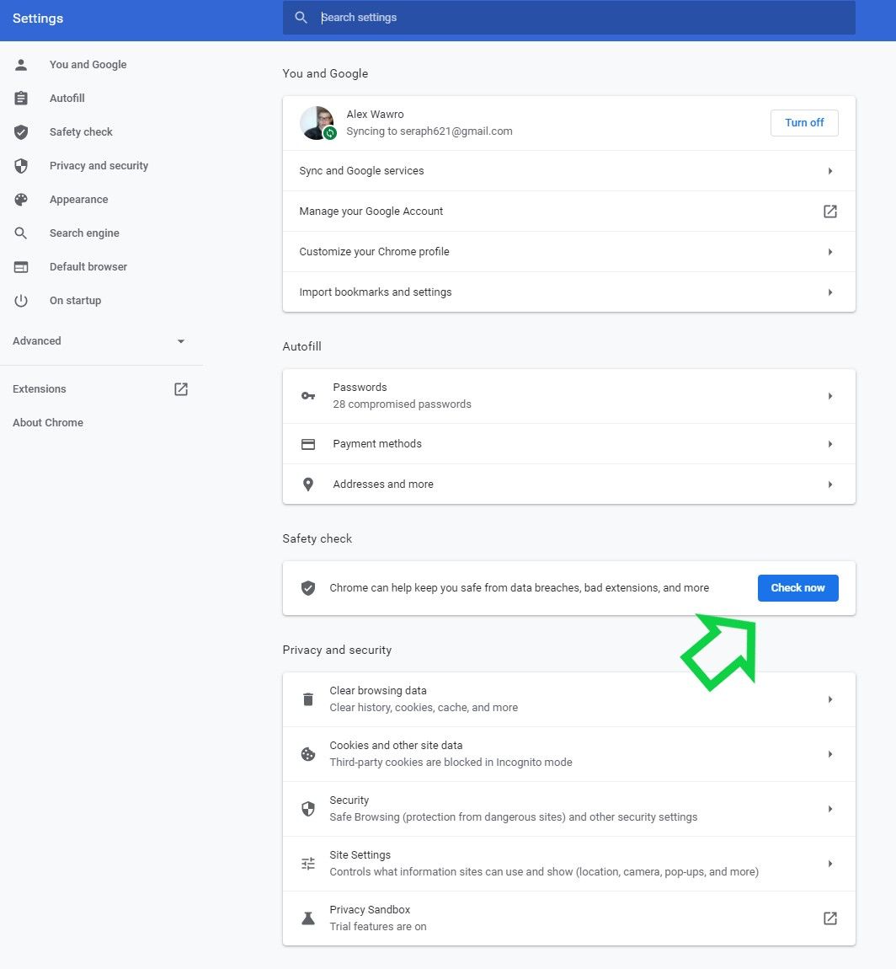Click the Security shield icon
The width and height of the screenshot is (896, 969).
pos(307,808)
